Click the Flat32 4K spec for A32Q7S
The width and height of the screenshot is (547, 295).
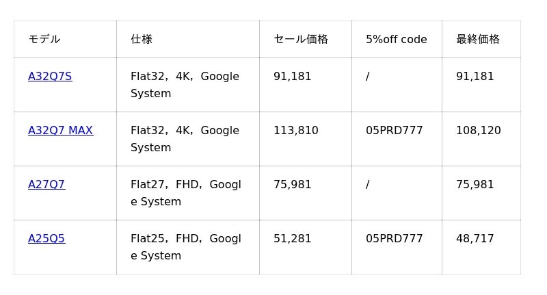point(185,85)
